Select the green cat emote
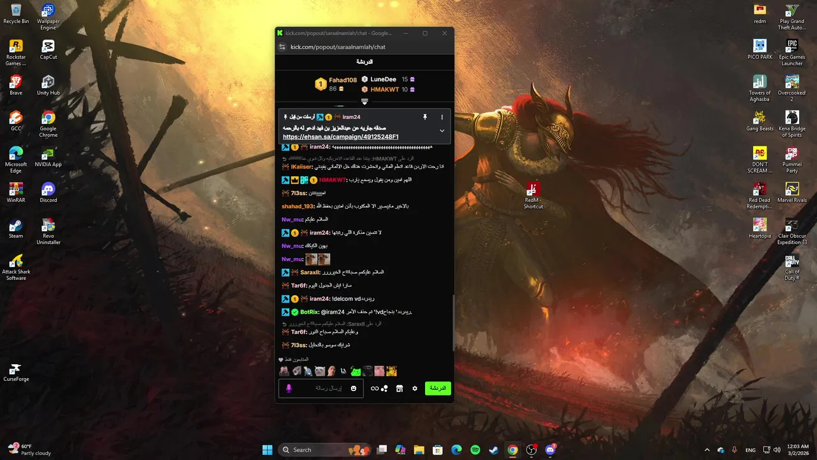817x460 pixels. point(356,371)
